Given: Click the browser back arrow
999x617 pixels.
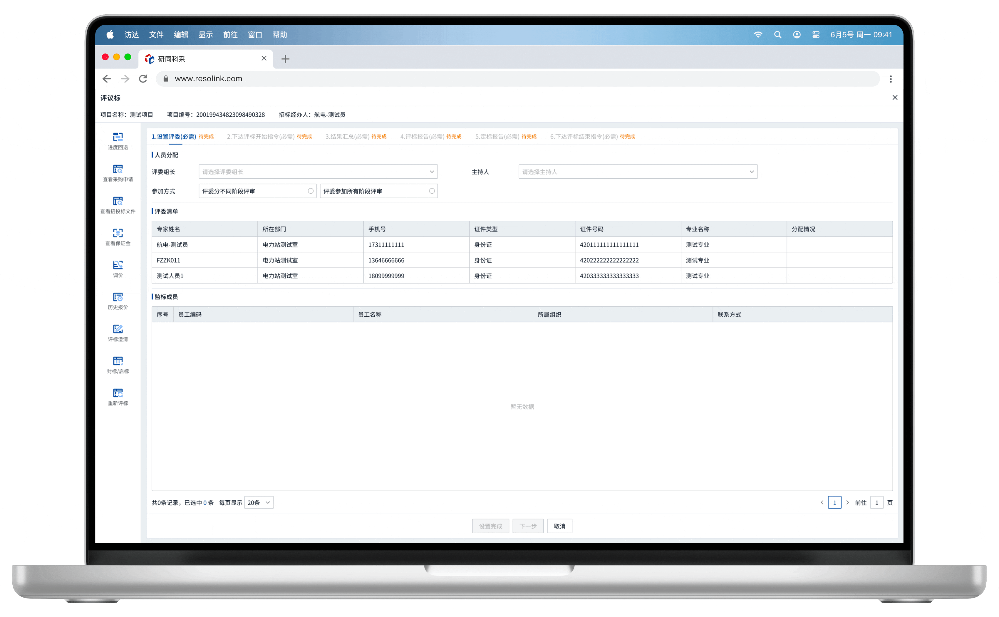Looking at the screenshot, I should [x=106, y=79].
